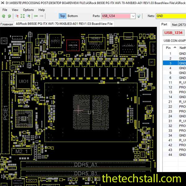Open the Главная tab

coord(7,24)
